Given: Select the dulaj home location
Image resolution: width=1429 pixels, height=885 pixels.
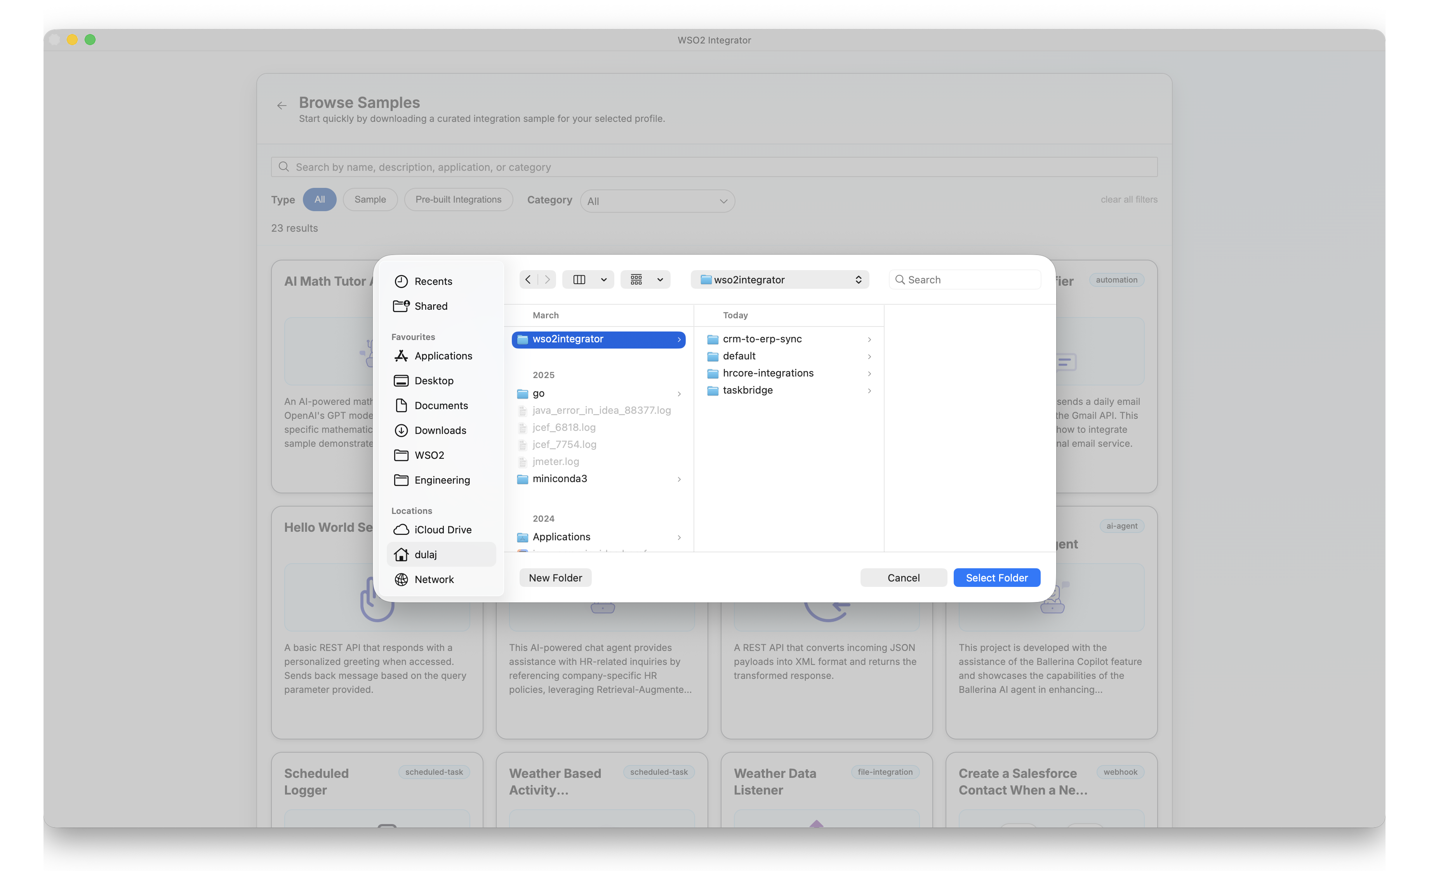Looking at the screenshot, I should tap(441, 554).
